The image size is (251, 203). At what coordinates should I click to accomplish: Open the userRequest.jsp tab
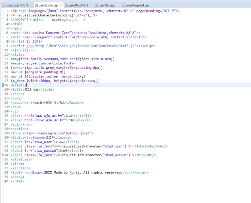tap(136, 5)
